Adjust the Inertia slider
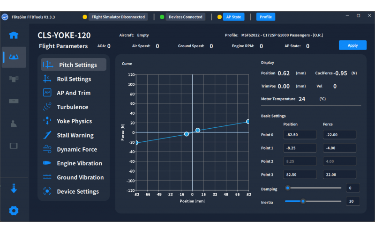Image resolution: width=375 pixels, height=234 pixels. click(303, 201)
